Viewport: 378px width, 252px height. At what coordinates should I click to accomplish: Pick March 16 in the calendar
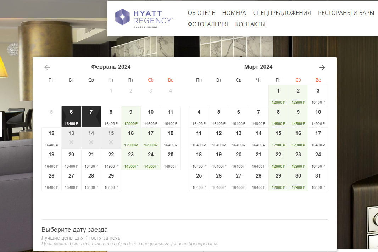pos(298,138)
